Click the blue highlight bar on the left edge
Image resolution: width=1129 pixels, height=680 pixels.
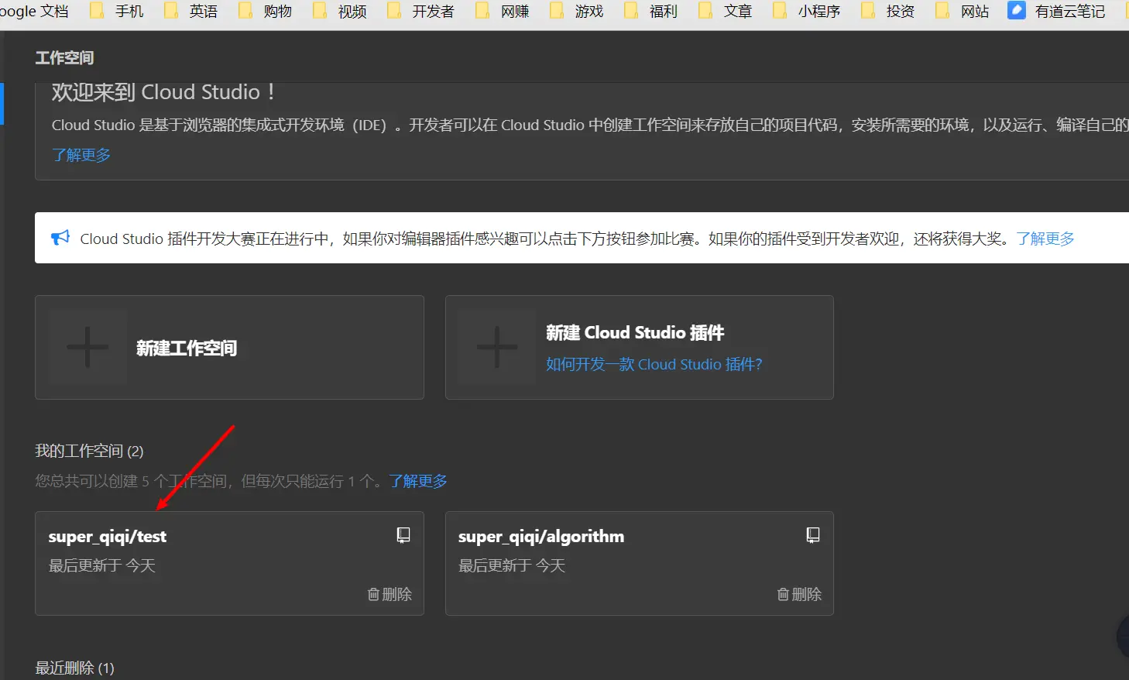2,105
